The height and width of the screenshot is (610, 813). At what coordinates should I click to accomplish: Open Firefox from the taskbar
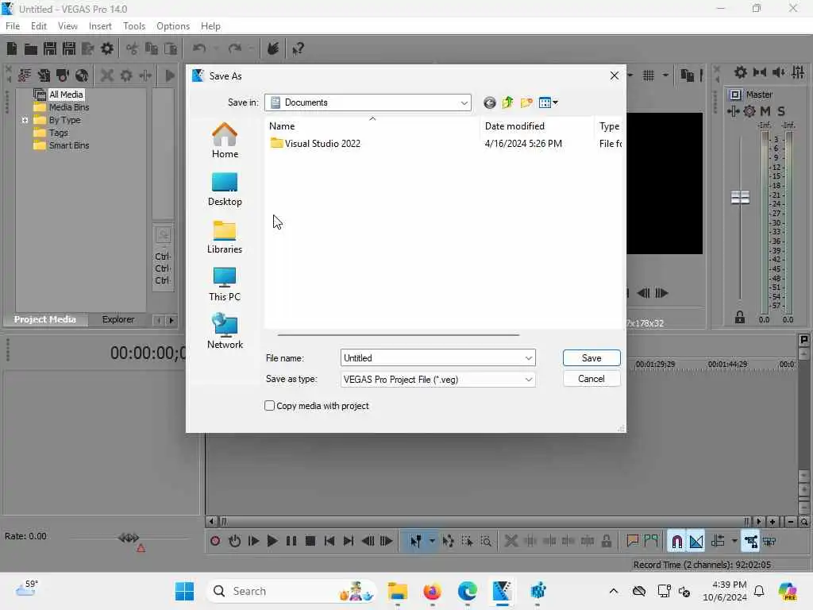pos(432,591)
